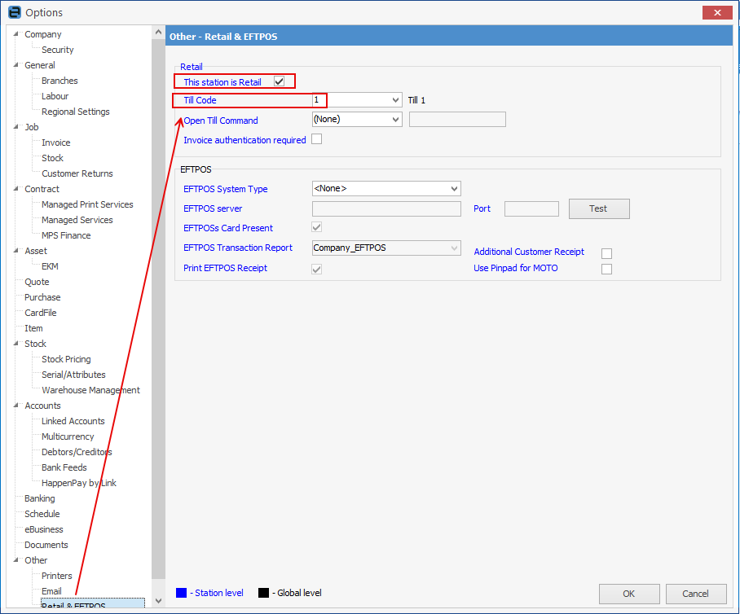
Task: Enable Use Pinpad for MOTO checkbox
Action: [607, 269]
